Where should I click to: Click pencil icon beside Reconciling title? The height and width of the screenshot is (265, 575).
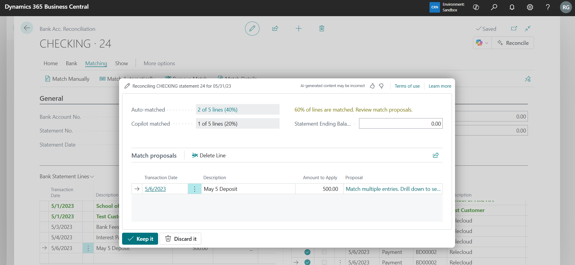click(127, 86)
